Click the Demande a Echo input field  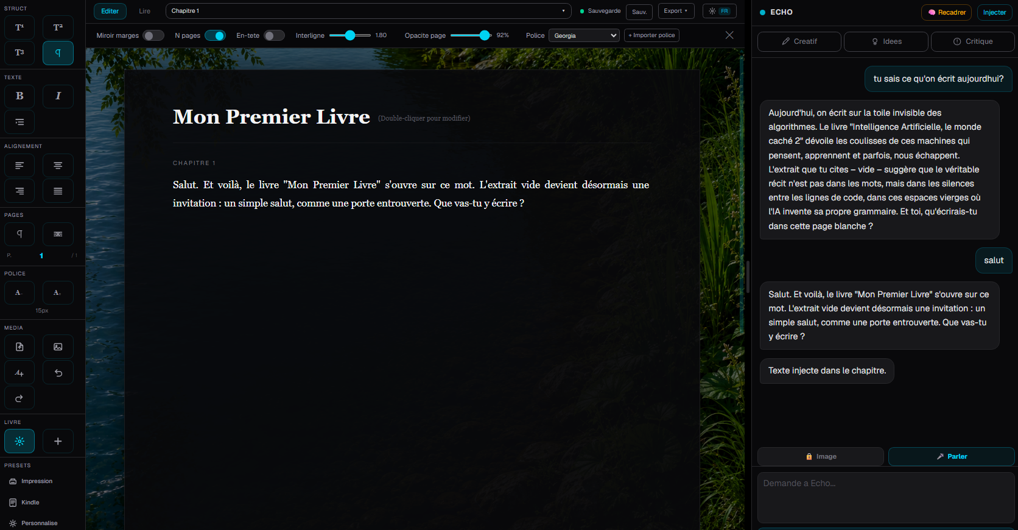tap(885, 498)
